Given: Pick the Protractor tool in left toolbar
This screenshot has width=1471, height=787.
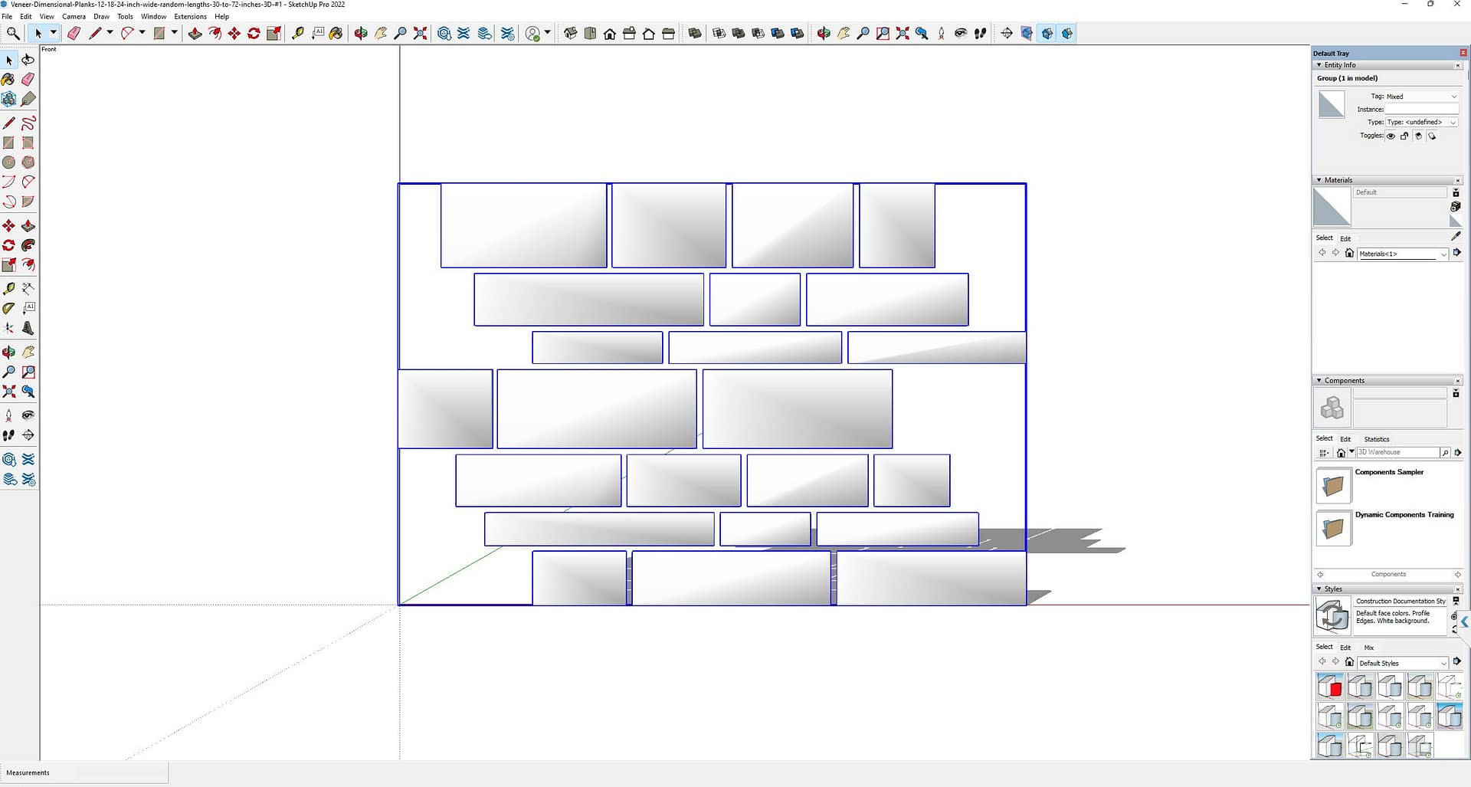Looking at the screenshot, I should pyautogui.click(x=8, y=308).
